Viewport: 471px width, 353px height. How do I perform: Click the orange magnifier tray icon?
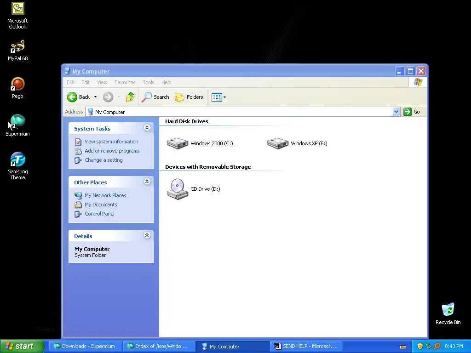(x=437, y=346)
